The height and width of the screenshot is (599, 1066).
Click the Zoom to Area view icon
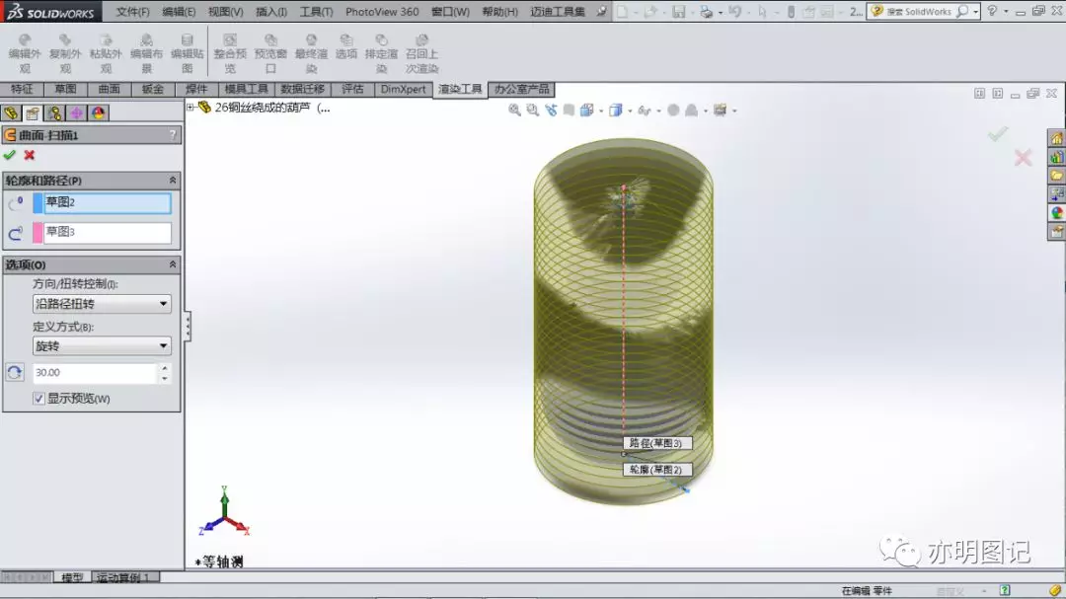(x=532, y=111)
